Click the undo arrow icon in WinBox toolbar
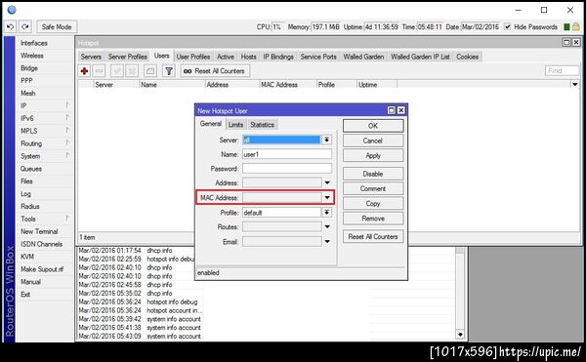The width and height of the screenshot is (586, 362). 10,27
